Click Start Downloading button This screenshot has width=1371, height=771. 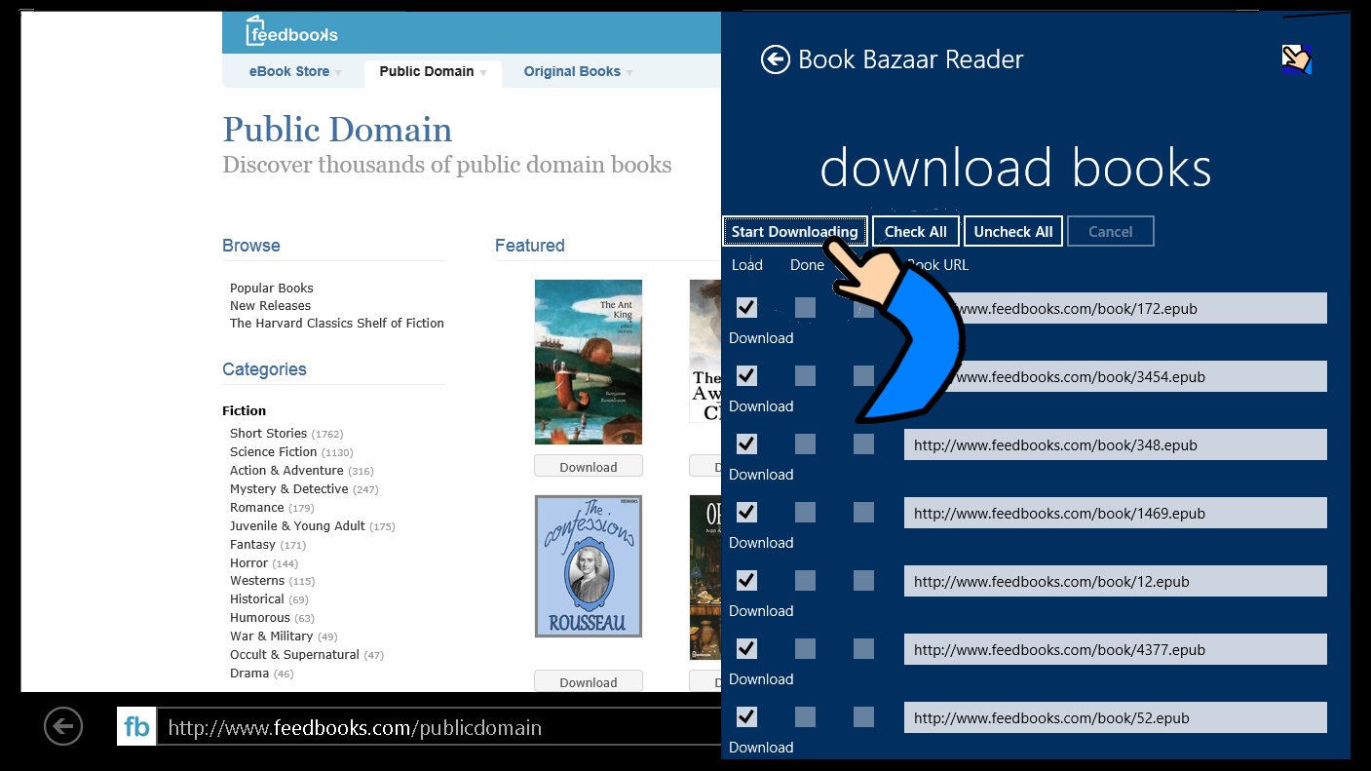pos(795,231)
